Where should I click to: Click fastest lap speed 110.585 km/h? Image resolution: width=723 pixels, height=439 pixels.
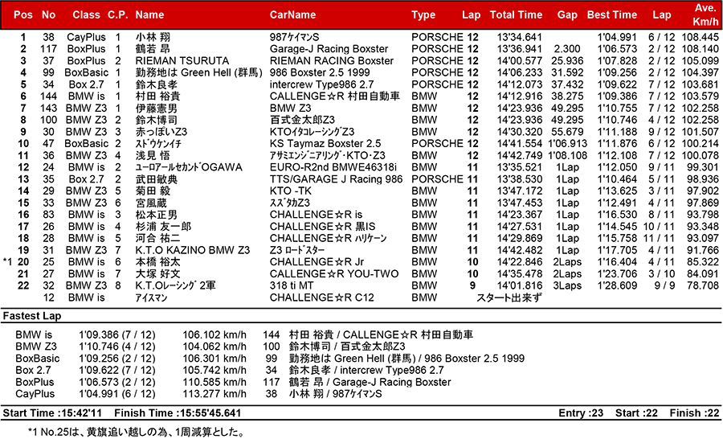point(214,382)
